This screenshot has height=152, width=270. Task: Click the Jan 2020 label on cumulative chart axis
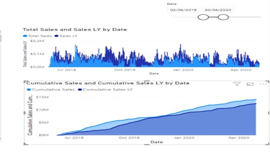(x=184, y=138)
